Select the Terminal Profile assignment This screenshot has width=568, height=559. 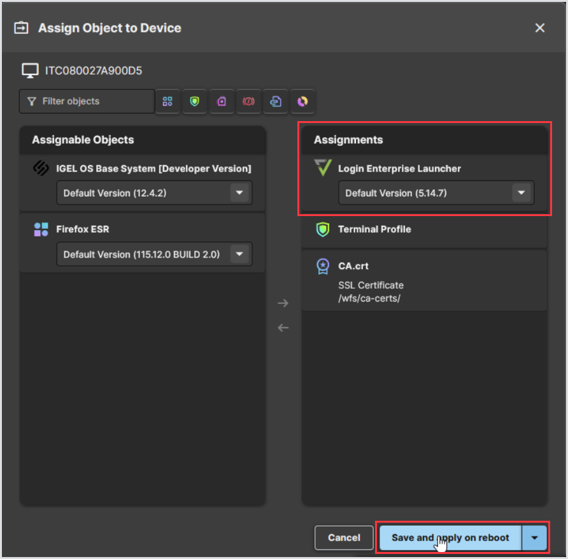tap(424, 229)
